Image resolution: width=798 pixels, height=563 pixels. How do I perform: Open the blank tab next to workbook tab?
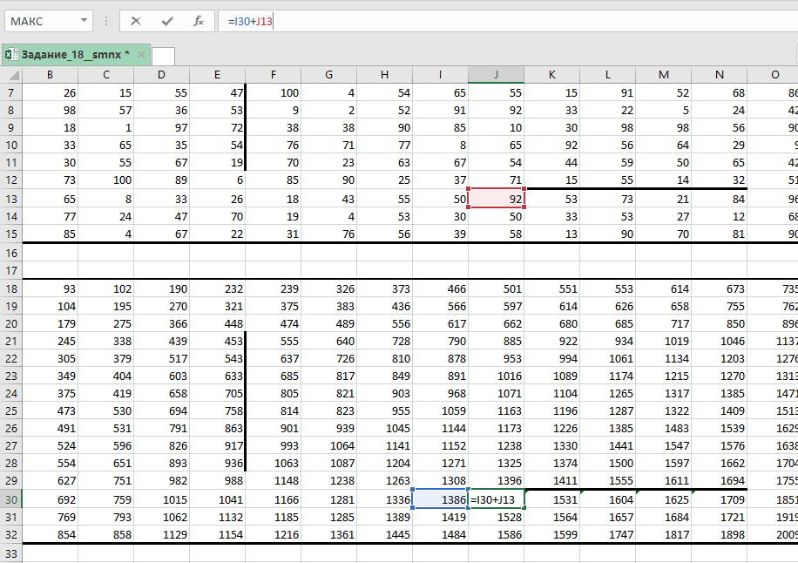coord(163,56)
